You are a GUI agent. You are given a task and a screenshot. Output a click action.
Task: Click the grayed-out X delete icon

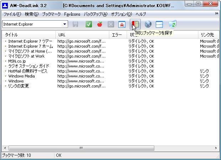[x=111, y=24]
